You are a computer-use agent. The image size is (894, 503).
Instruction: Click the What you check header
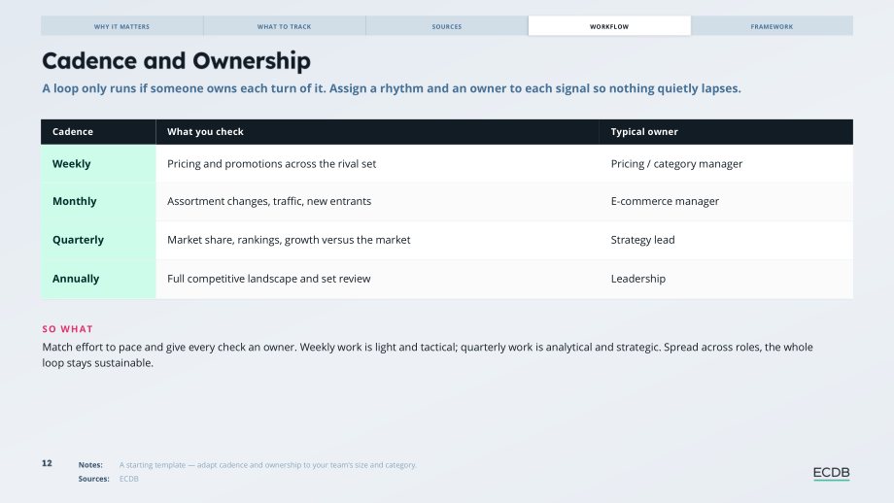[377, 132]
